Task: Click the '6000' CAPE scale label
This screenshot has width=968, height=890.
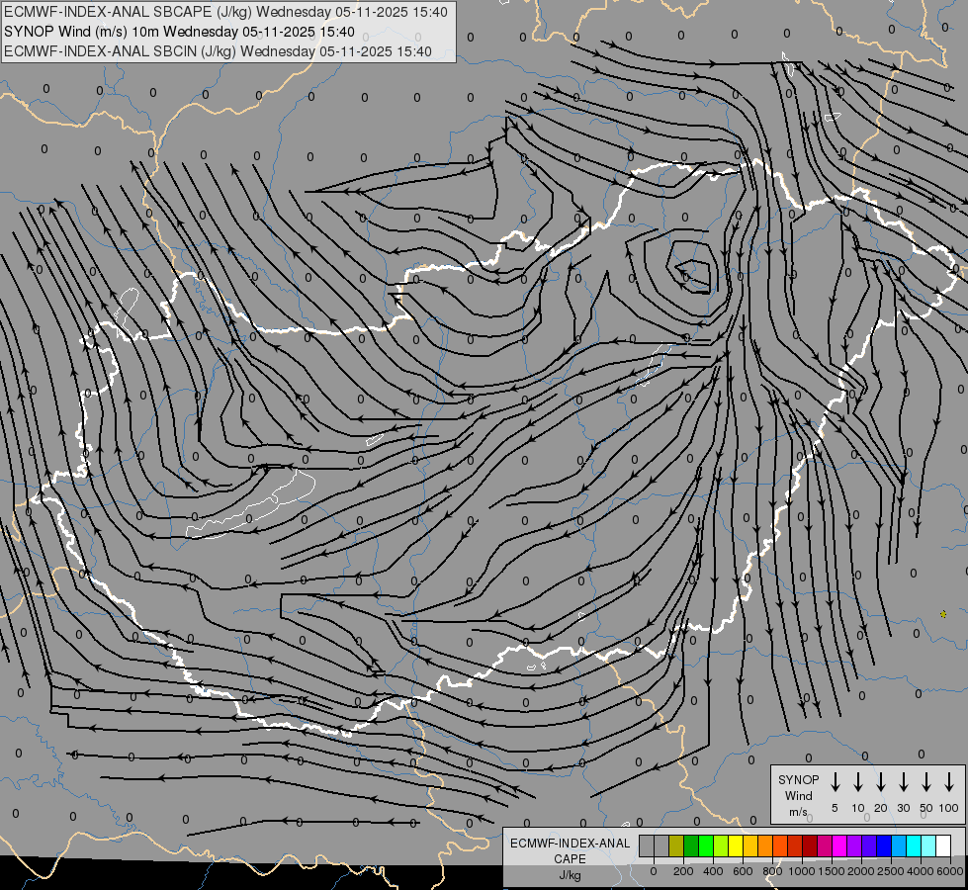Action: tap(949, 871)
